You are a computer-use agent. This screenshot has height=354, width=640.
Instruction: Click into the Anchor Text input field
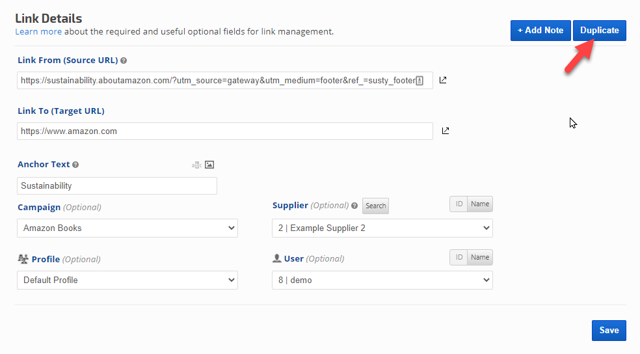click(x=117, y=186)
